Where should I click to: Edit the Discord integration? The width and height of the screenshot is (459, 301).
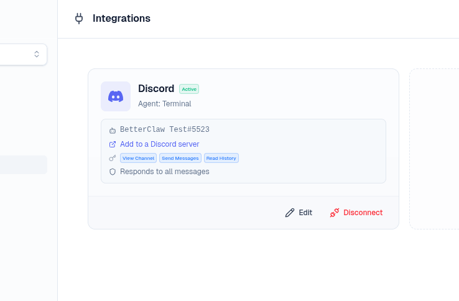pyautogui.click(x=299, y=213)
